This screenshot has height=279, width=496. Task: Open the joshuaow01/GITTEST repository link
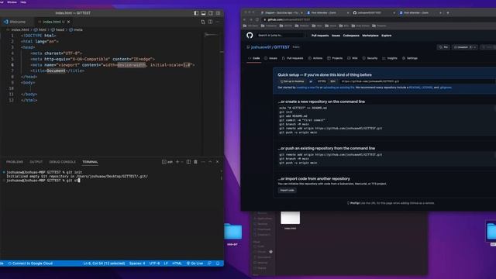pos(270,47)
